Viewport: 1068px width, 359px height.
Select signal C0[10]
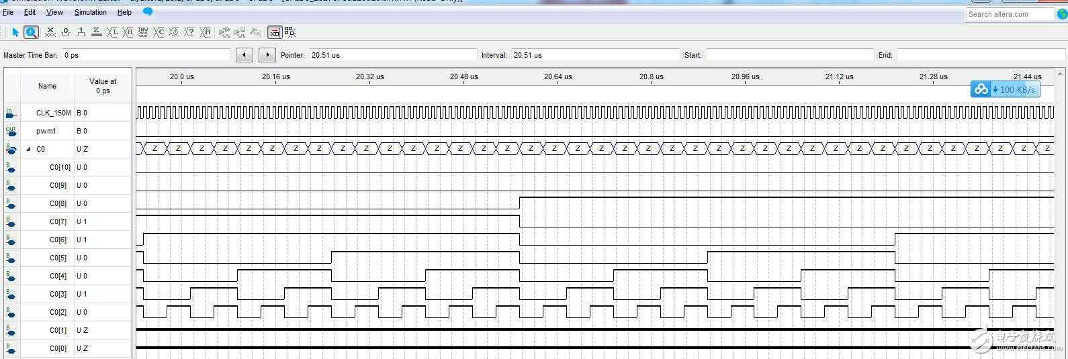60,167
